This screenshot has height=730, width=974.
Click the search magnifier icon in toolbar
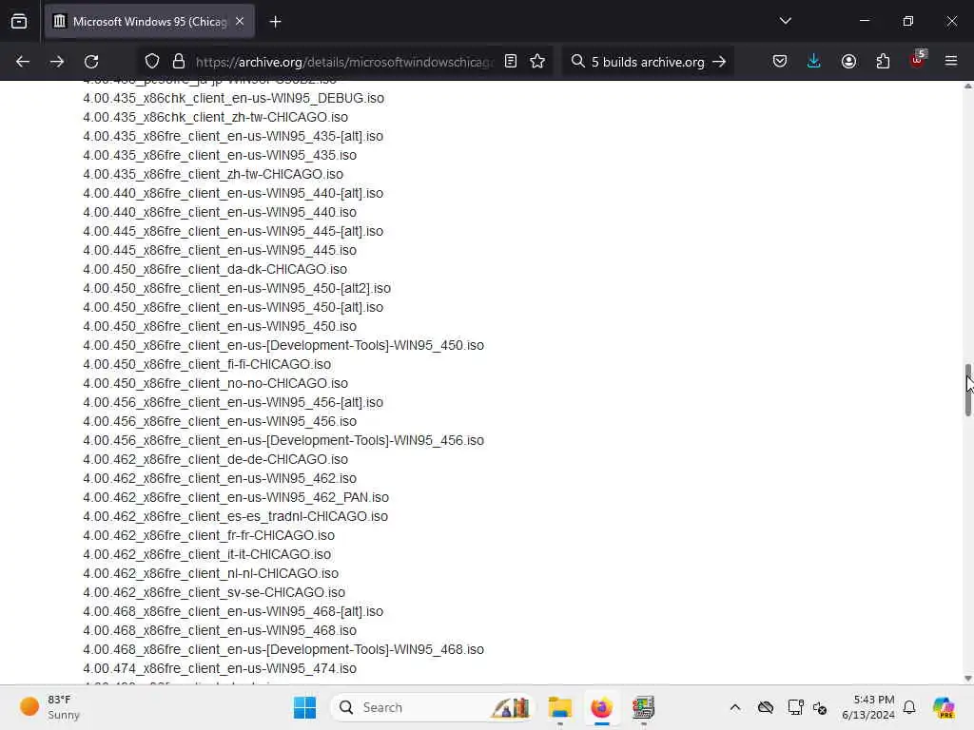[577, 62]
